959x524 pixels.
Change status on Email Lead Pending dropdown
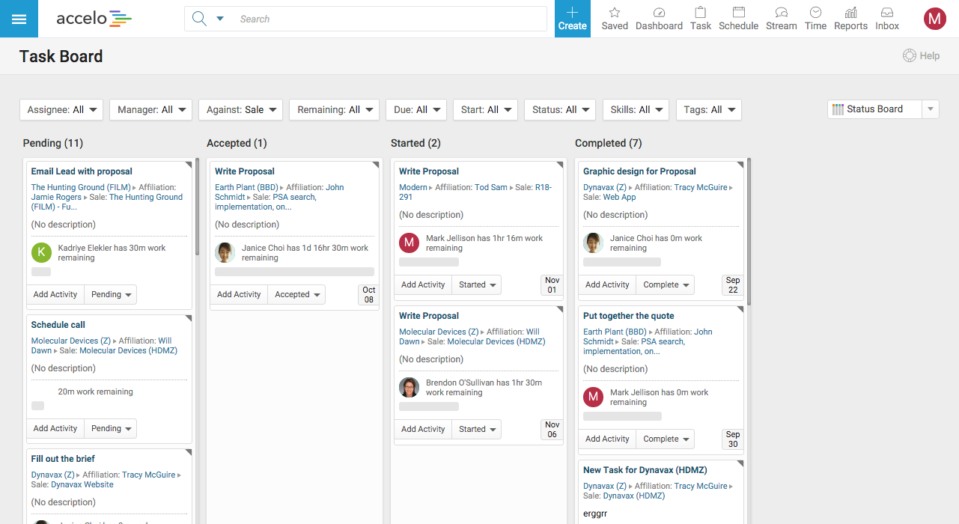point(111,295)
